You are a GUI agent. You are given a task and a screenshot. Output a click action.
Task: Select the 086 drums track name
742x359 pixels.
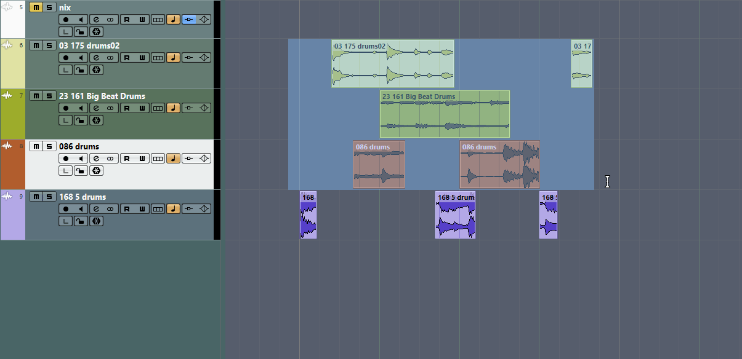(79, 146)
